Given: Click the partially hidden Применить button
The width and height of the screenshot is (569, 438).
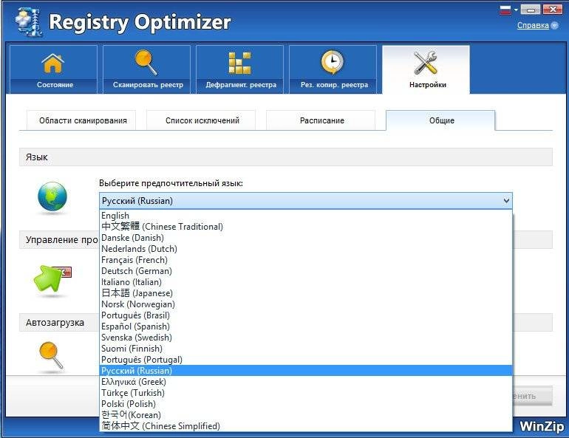Looking at the screenshot, I should [532, 396].
